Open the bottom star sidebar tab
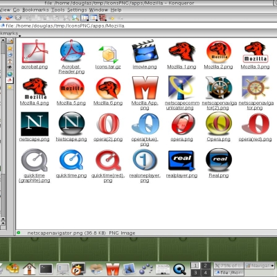 (x=10, y=87)
